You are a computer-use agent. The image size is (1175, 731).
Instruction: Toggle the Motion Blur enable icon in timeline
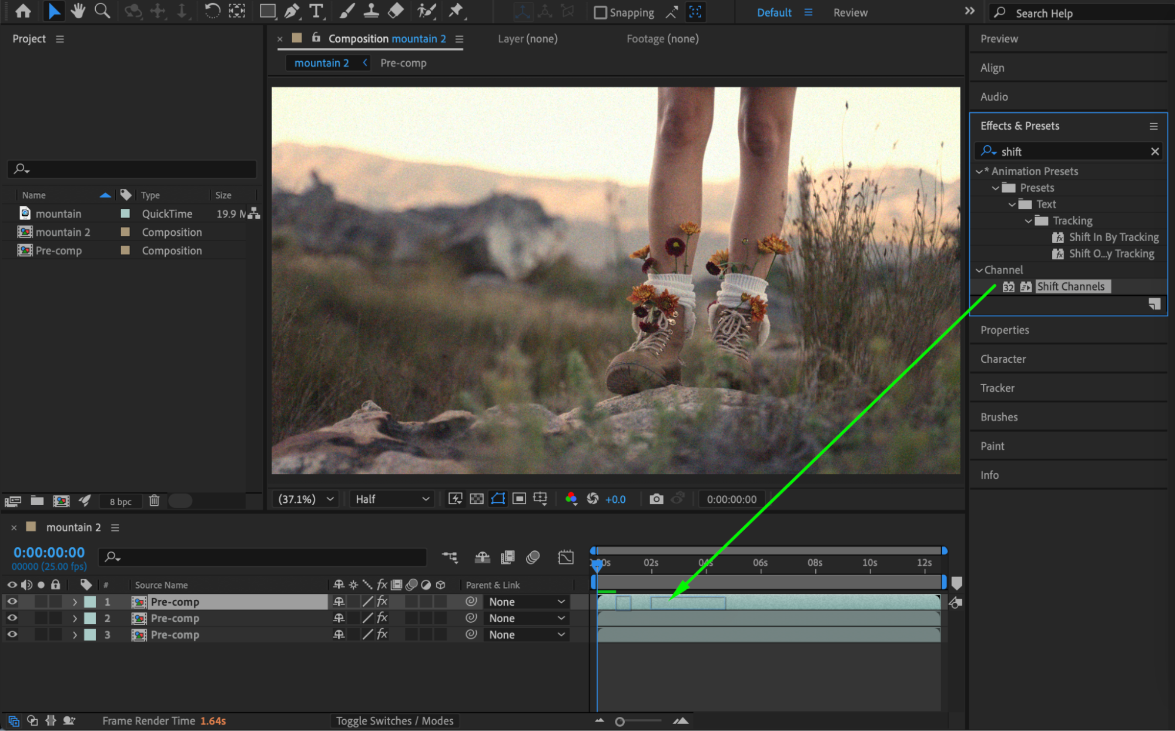(533, 557)
